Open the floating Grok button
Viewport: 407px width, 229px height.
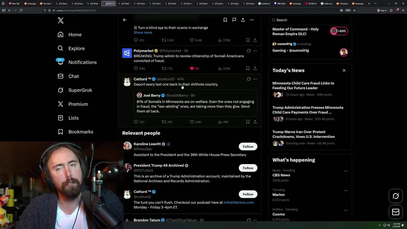click(396, 196)
